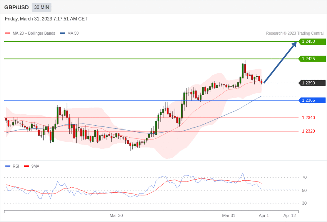
Task: Click the 1.2340 support level label
Action: click(x=309, y=118)
